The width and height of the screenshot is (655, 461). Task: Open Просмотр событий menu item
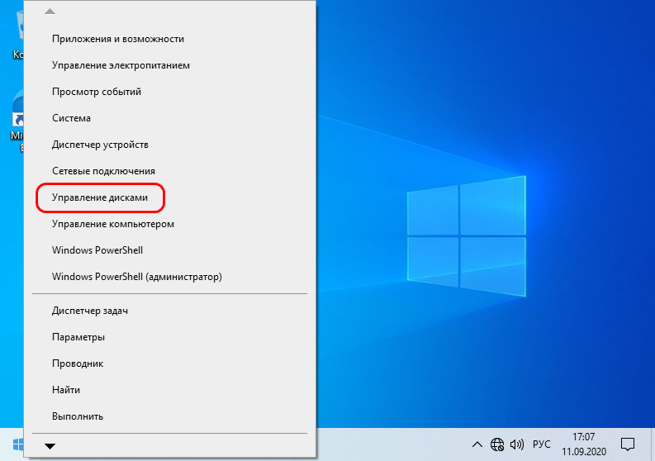click(x=169, y=92)
